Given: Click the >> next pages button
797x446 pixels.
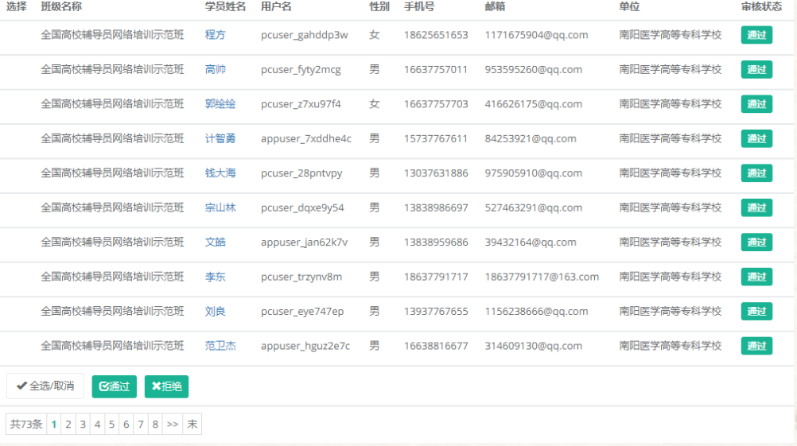Looking at the screenshot, I should tap(173, 425).
